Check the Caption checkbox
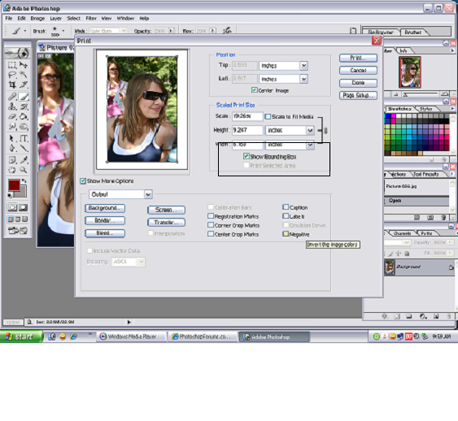The width and height of the screenshot is (458, 421). tap(286, 207)
